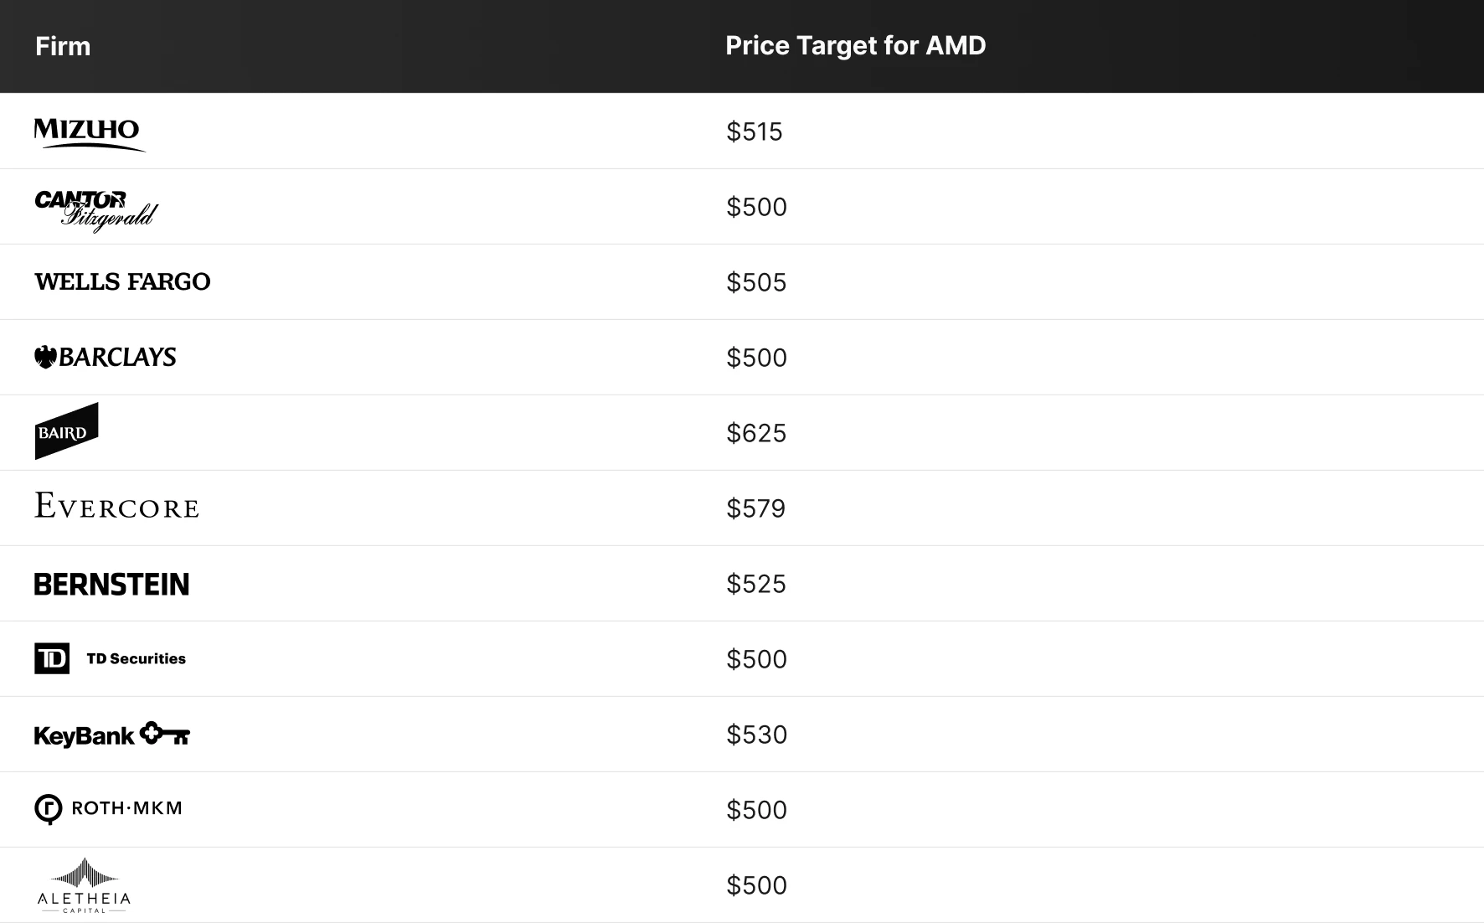Click the Firm column header

click(x=63, y=46)
